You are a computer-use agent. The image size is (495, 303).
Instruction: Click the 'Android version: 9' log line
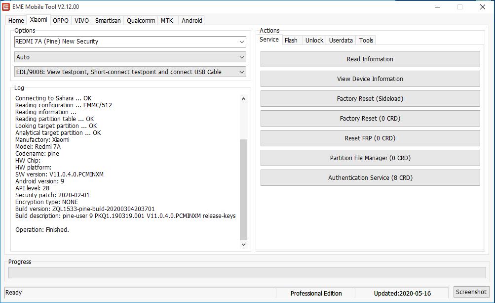tap(40, 181)
